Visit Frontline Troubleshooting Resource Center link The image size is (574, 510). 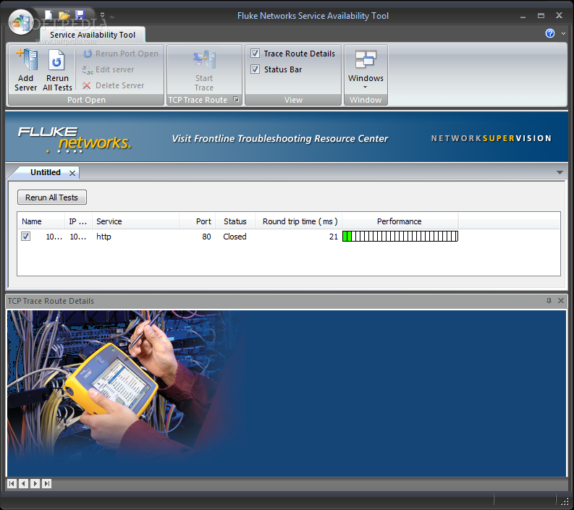pyautogui.click(x=279, y=139)
